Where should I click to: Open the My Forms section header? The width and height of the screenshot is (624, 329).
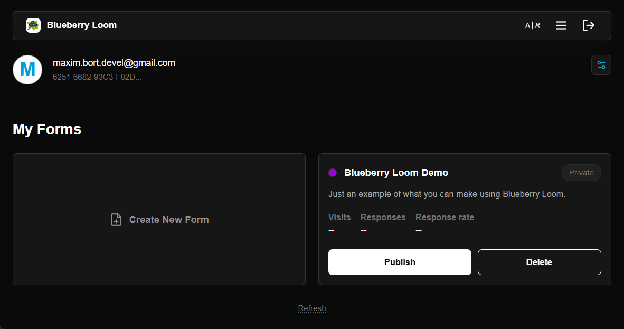click(46, 129)
